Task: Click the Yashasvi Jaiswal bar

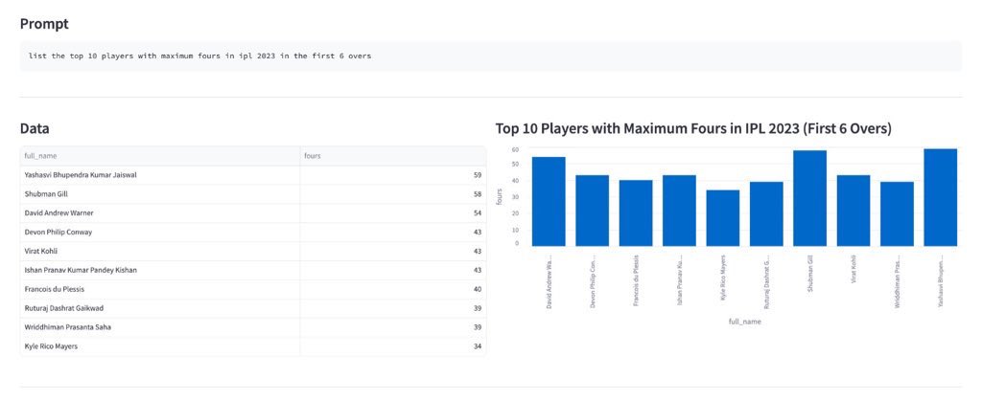Action: (x=941, y=197)
